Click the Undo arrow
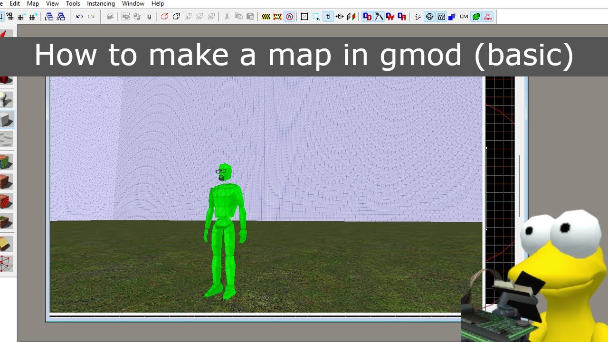This screenshot has width=608, height=342. coord(79,17)
